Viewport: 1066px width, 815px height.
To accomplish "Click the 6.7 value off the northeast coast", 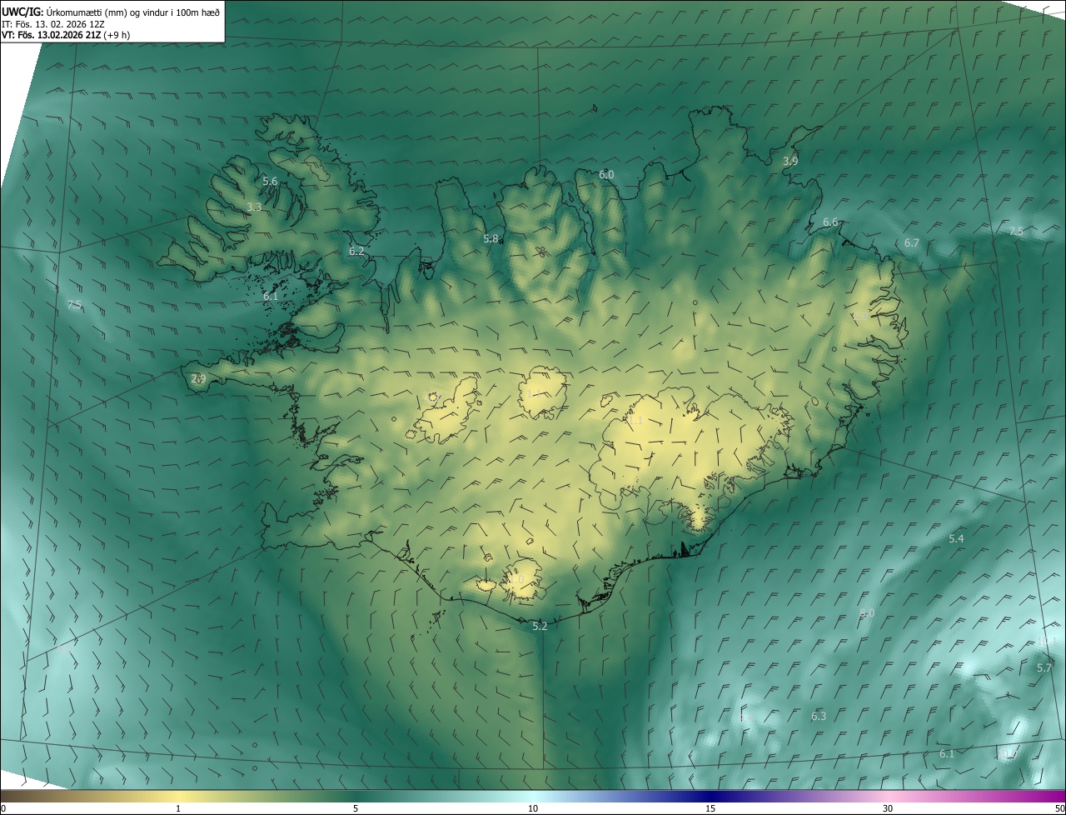I will [912, 242].
